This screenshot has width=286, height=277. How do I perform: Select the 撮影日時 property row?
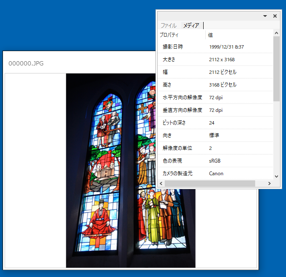[215, 47]
